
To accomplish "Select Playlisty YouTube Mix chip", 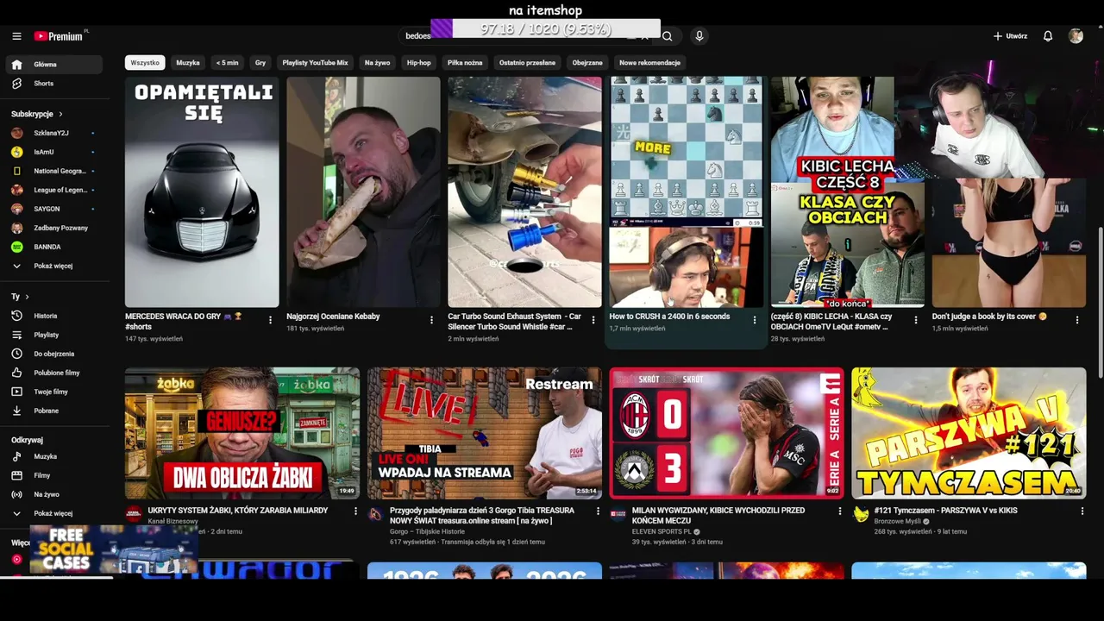I will click(x=315, y=63).
